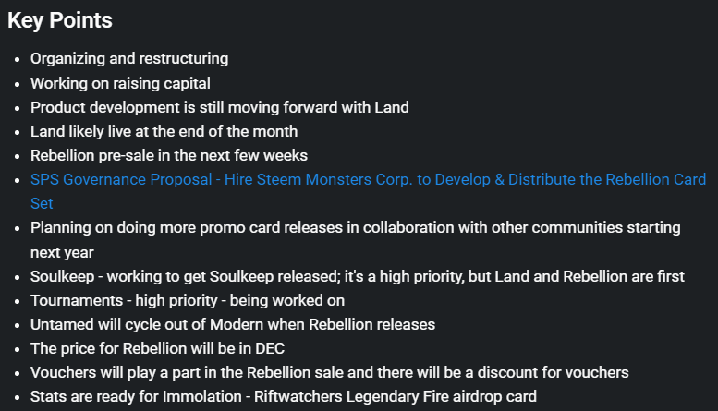Click the Vouchers discount bullet text
Screen dimensions: 718x411
(x=330, y=372)
